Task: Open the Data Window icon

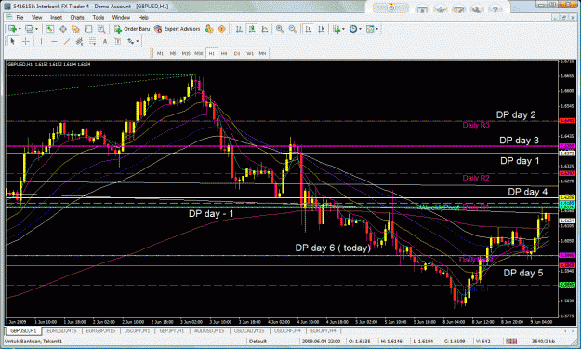Action: 63,29
